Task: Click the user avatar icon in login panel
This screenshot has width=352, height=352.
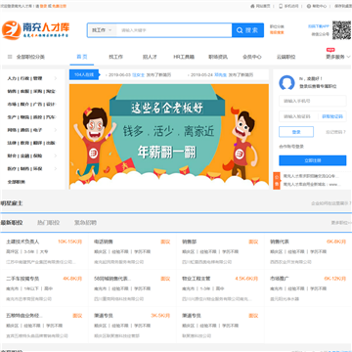Action: [286, 82]
